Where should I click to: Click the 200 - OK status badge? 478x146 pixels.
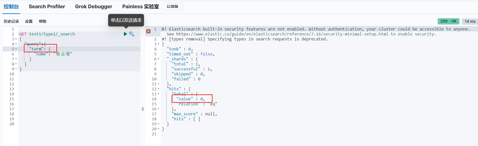[x=448, y=21]
